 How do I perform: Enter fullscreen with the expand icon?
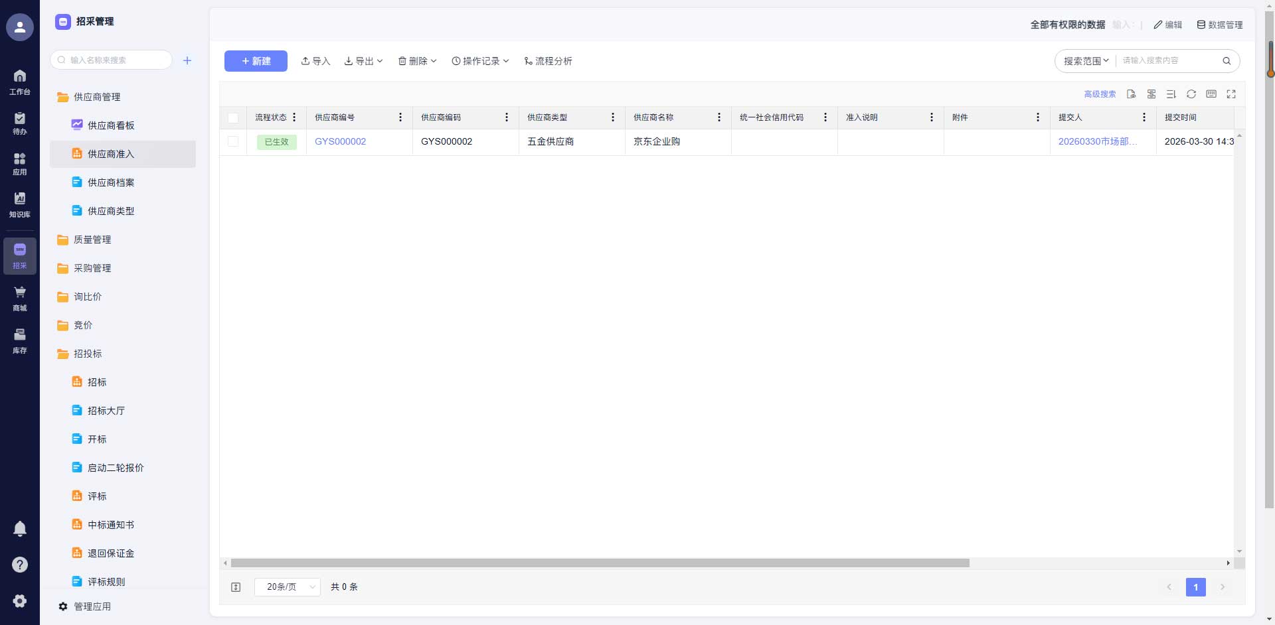pos(1231,94)
